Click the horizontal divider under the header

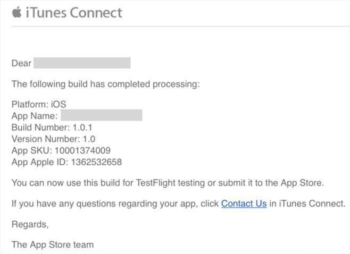(175, 26)
